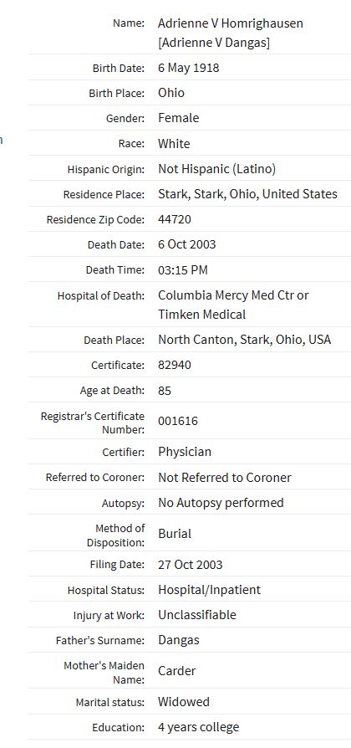Click the name Adrienne V Homrighausen

click(231, 23)
